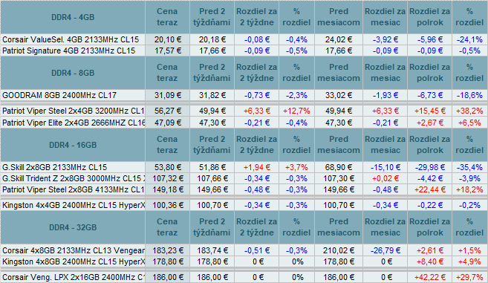Click the DDR4 - 32GB section header
The image size is (488, 283).
(x=73, y=227)
